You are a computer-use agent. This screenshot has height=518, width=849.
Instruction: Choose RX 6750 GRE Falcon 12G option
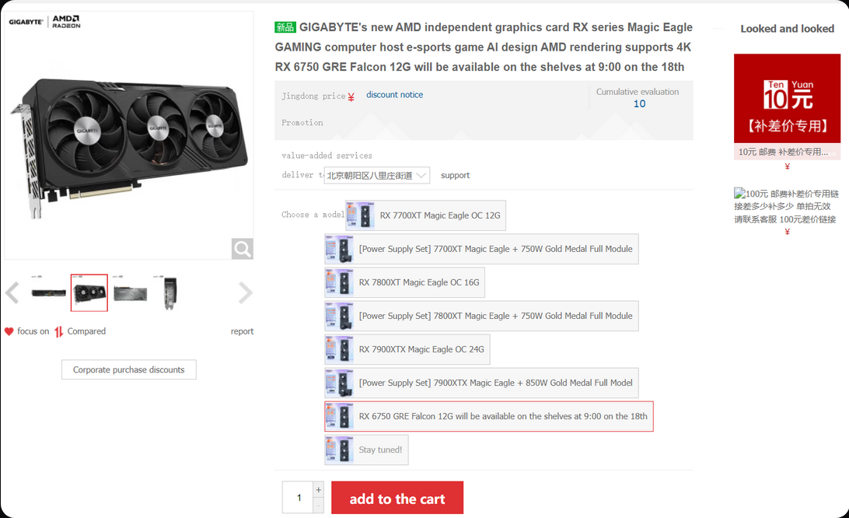[489, 417]
